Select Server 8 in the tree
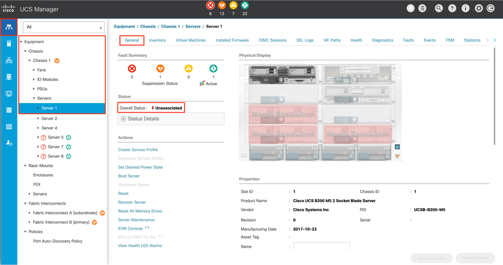 tap(55, 156)
